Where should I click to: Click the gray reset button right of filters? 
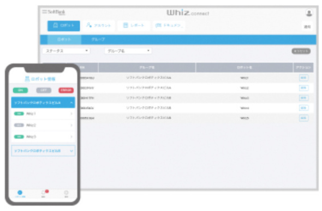[x=301, y=51]
